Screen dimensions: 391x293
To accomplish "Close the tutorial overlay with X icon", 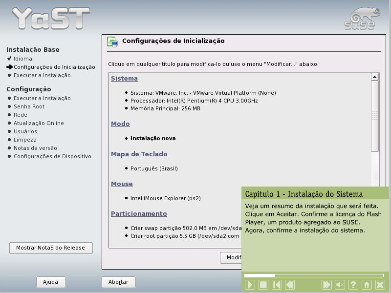I will 380,285.
